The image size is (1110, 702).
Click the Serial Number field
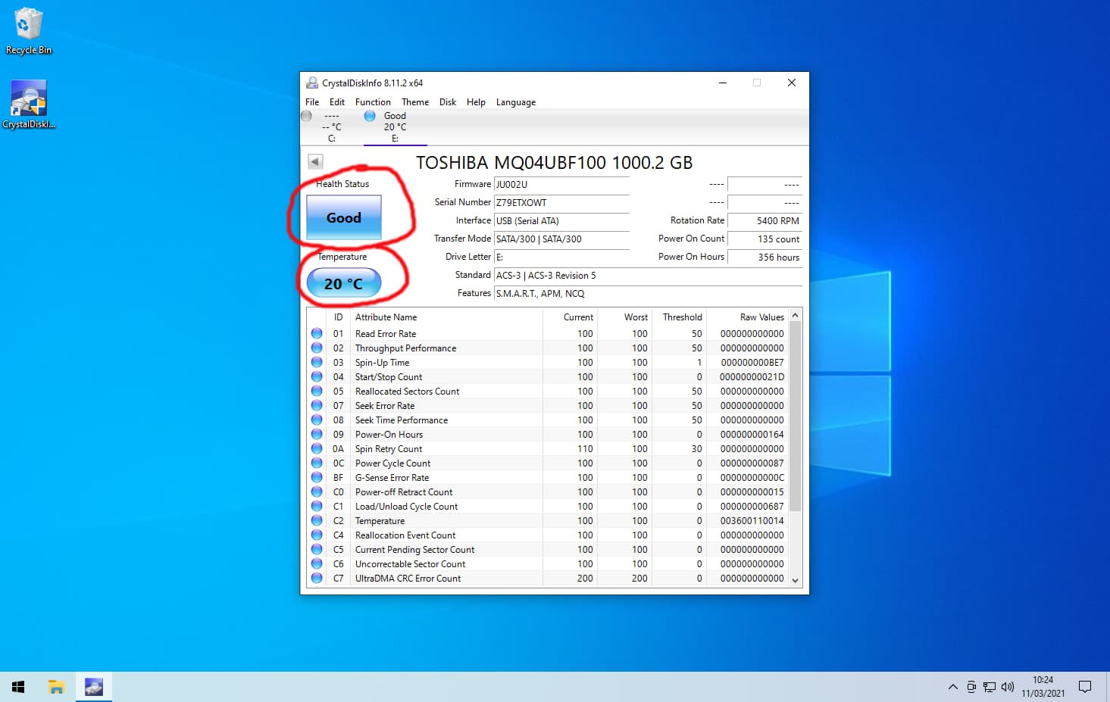[x=561, y=202]
